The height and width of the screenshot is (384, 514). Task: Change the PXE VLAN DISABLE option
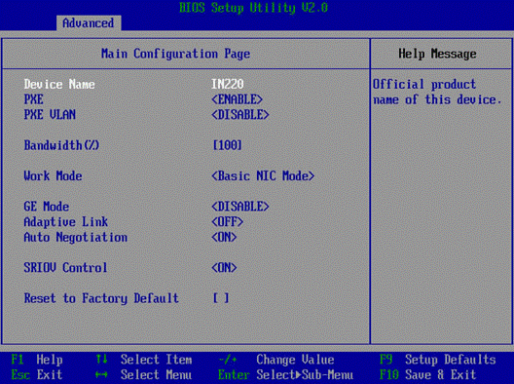pos(240,115)
